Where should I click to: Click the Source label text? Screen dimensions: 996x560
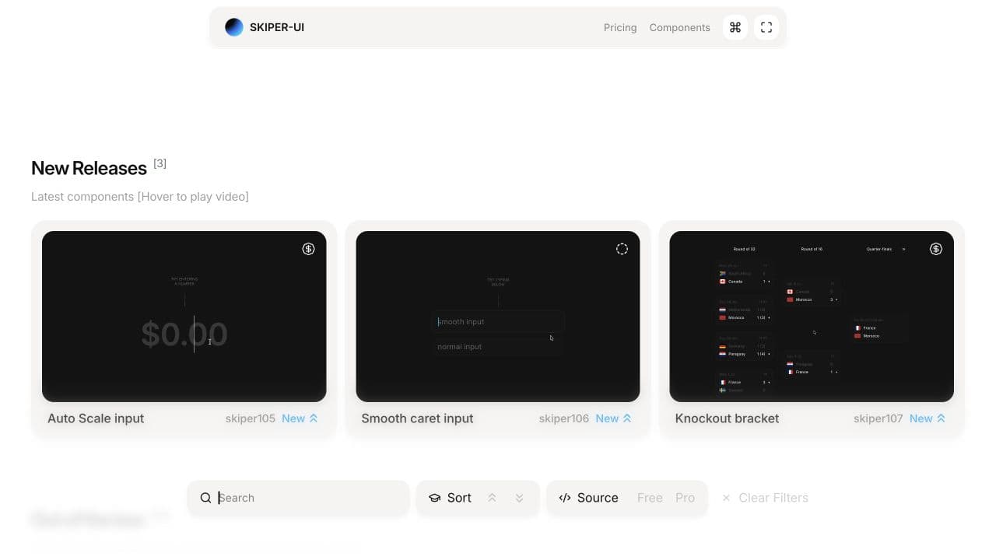point(598,498)
